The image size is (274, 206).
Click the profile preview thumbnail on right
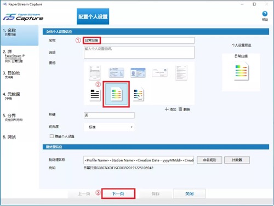pos(241,72)
